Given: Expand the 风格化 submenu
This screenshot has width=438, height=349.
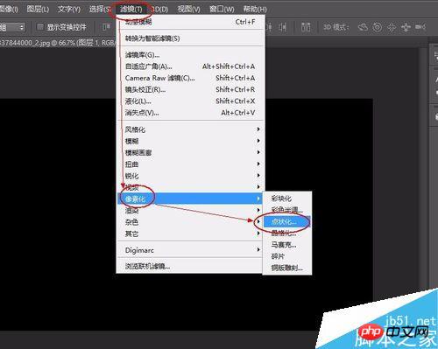Looking at the screenshot, I should (x=190, y=129).
